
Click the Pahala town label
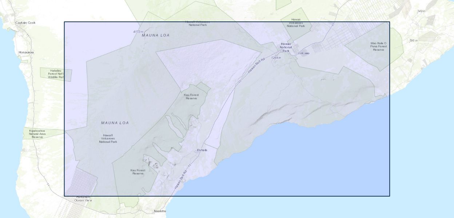(x=202, y=150)
